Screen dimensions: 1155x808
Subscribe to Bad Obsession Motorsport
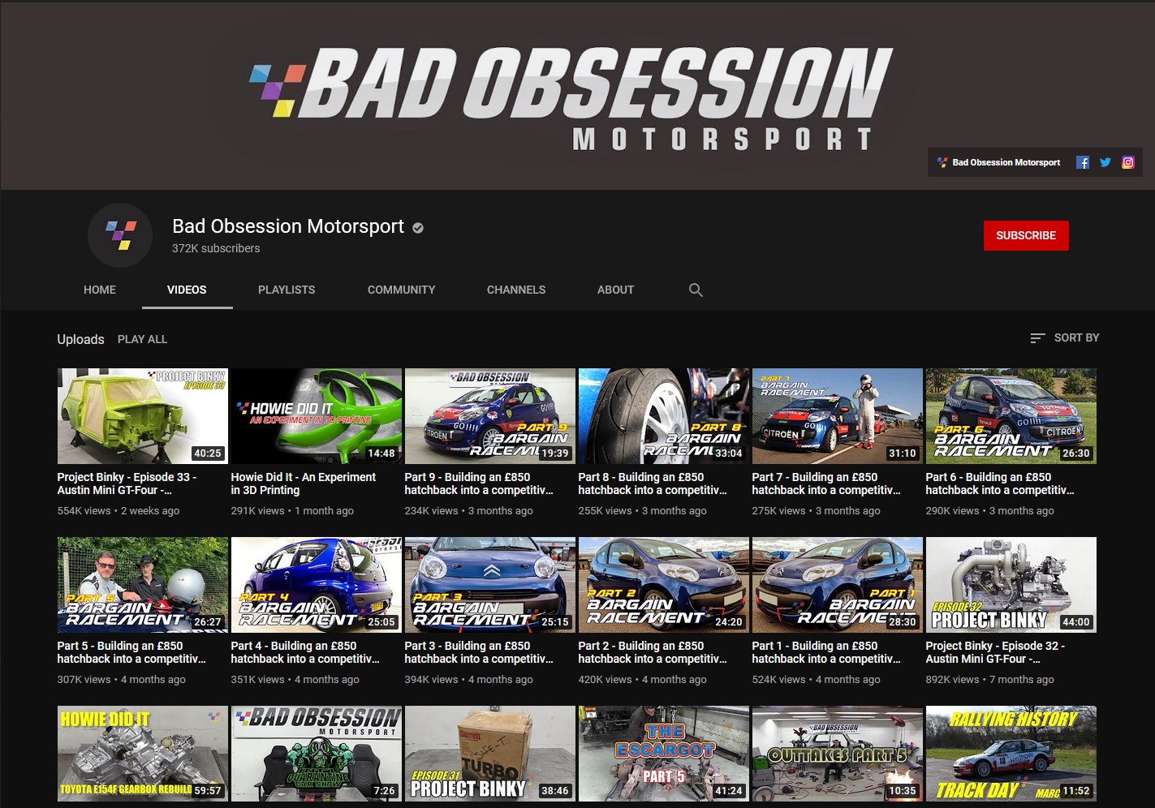pyautogui.click(x=1026, y=235)
